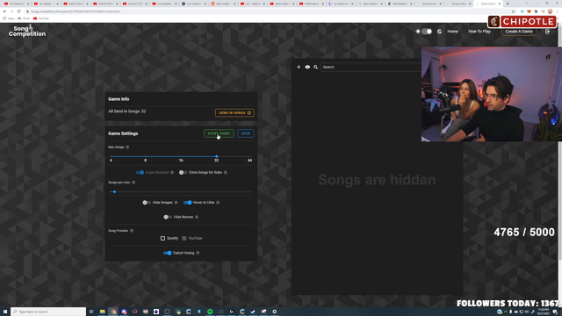Click the Send In Songs button
This screenshot has height=316, width=562.
234,113
